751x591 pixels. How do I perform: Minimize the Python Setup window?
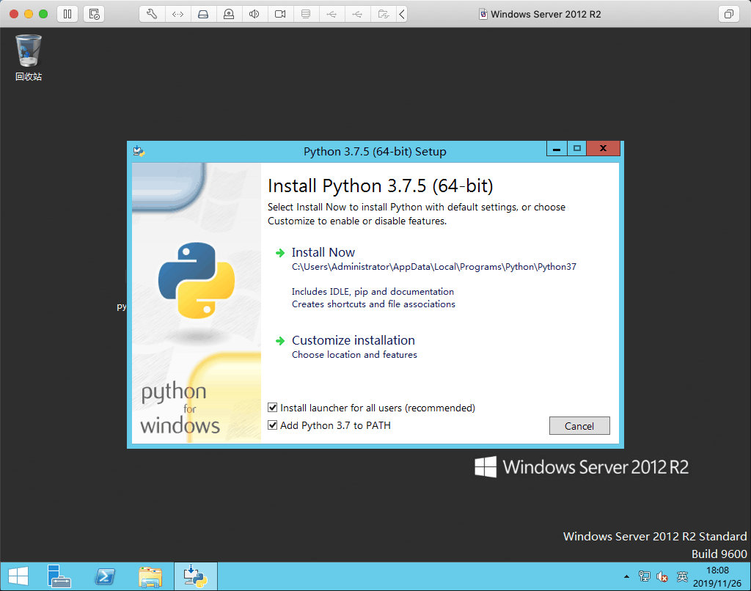tap(557, 149)
